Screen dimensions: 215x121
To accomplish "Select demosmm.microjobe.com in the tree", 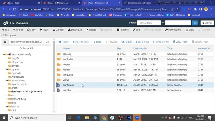I will pos(27,91).
